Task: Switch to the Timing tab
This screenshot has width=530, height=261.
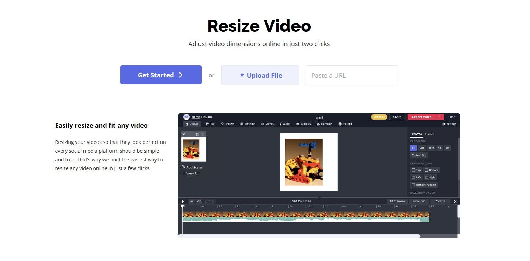Action: (430, 134)
